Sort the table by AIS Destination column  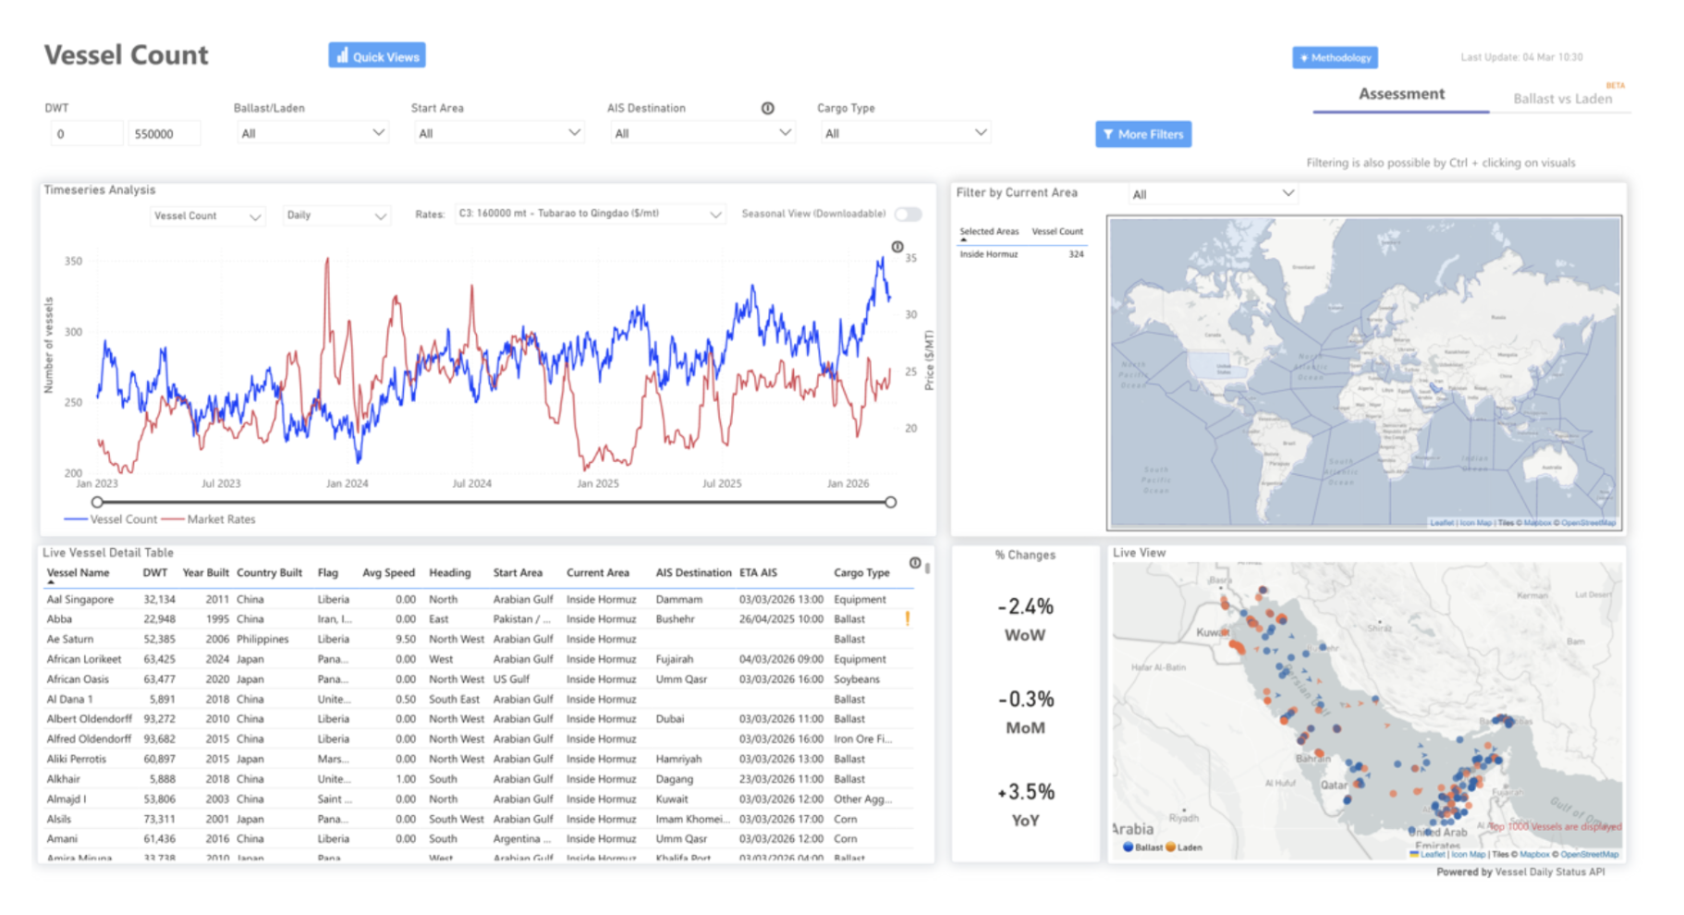[x=693, y=573]
